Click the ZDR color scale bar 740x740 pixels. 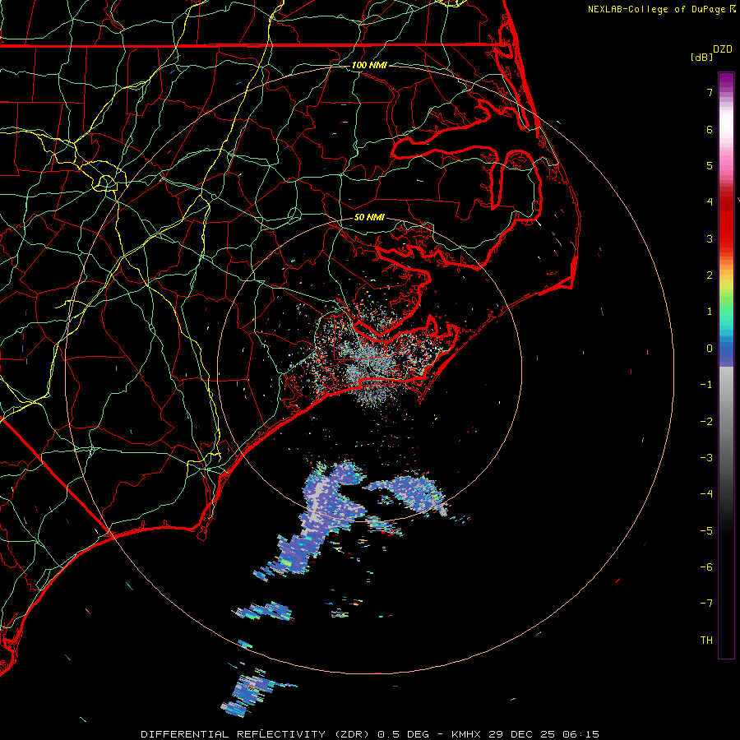[726, 365]
